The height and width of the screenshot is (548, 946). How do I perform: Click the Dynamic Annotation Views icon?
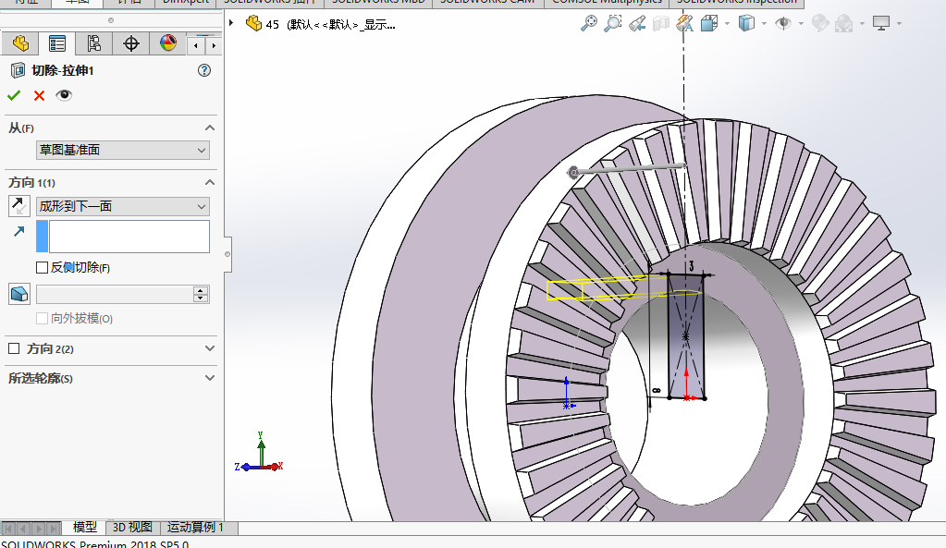685,23
